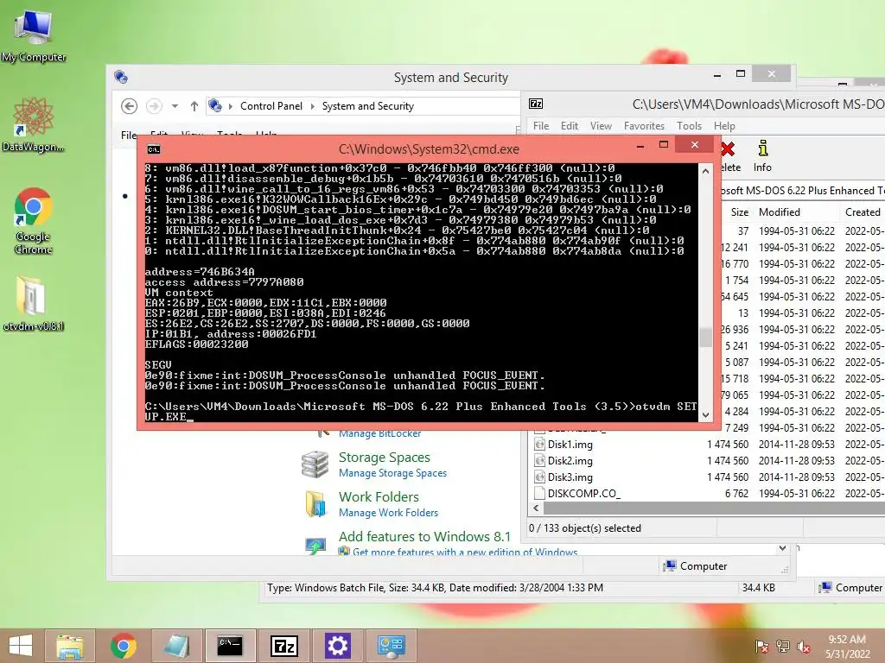The height and width of the screenshot is (663, 885).
Task: Open Chrome from the taskbar
Action: click(123, 646)
